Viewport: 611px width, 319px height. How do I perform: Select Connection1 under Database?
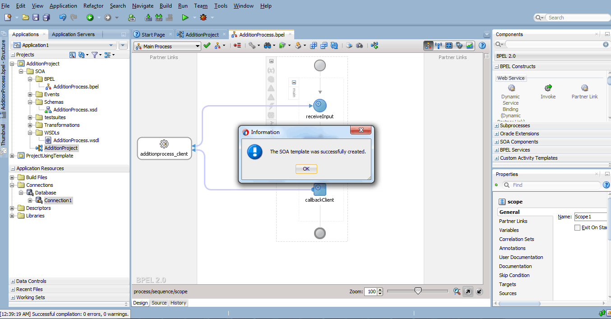[x=58, y=200]
